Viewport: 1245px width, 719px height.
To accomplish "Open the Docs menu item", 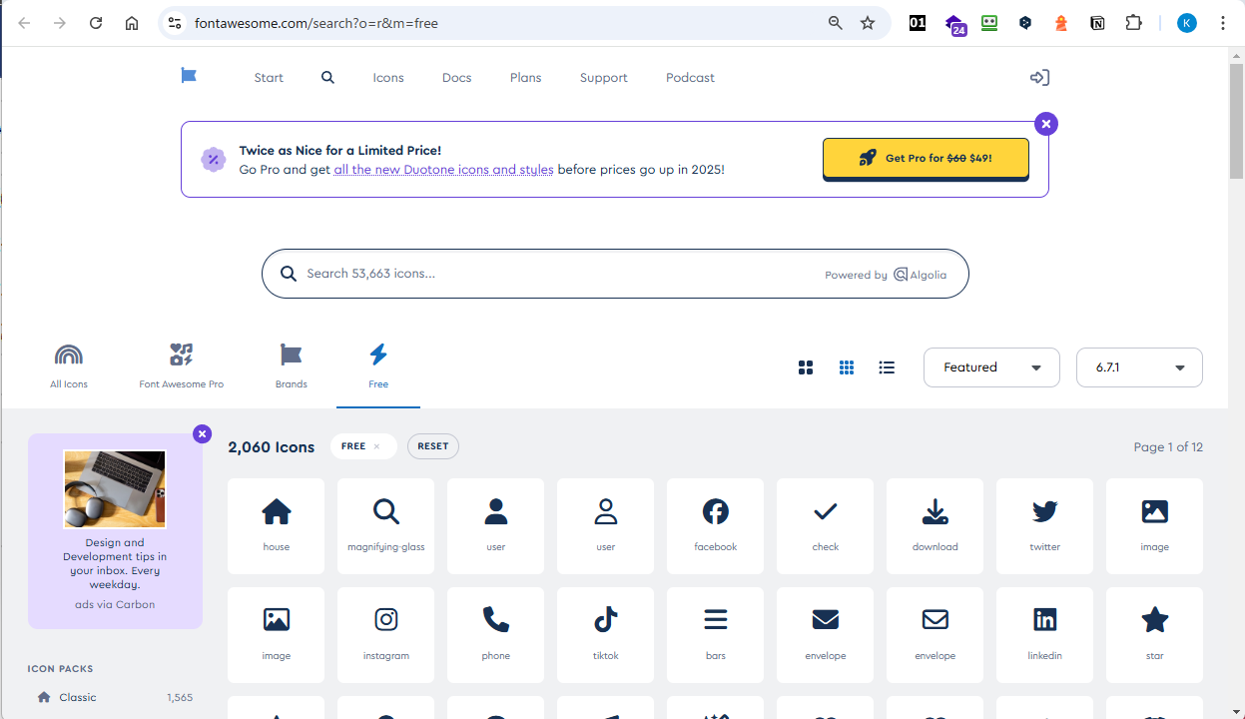I will click(456, 78).
